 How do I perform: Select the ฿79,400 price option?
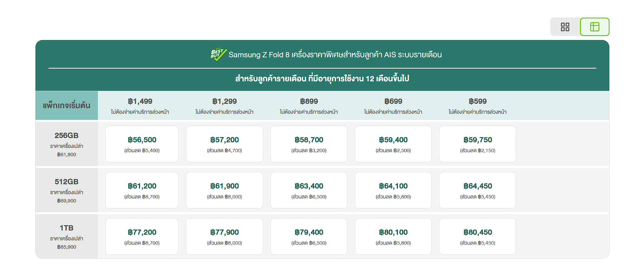tap(309, 236)
